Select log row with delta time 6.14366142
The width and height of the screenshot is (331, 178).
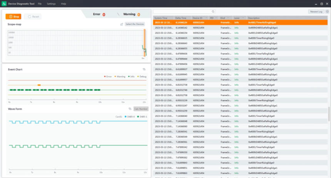coord(240,28)
